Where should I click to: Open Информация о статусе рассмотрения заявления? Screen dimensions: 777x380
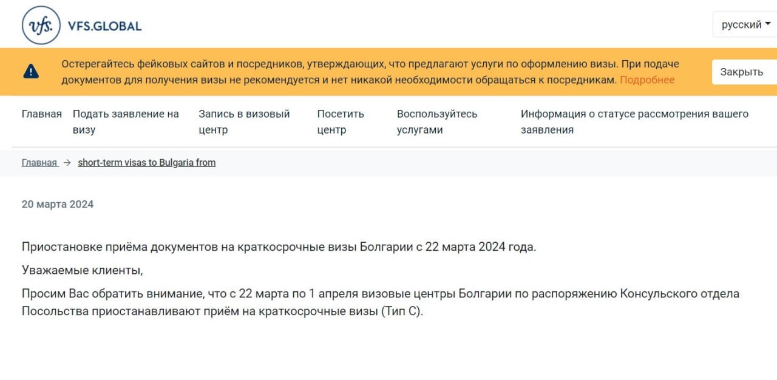pos(634,121)
